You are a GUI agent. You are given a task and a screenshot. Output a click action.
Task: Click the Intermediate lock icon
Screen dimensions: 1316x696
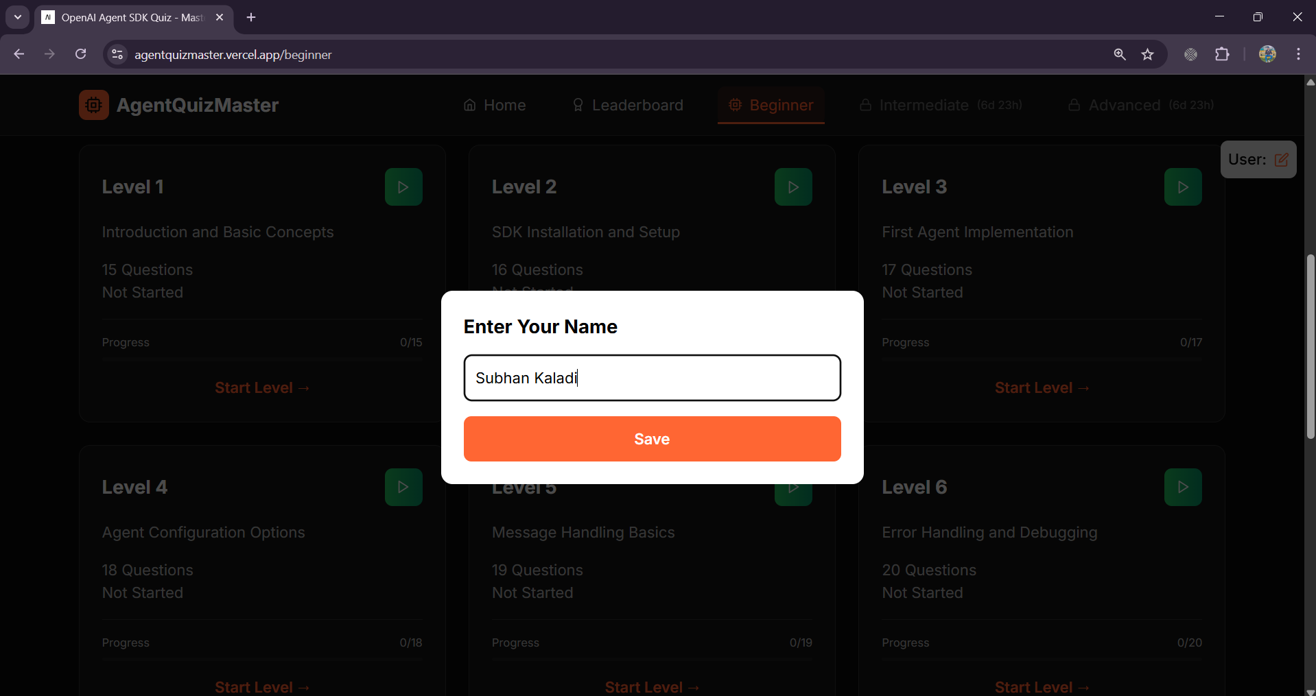(865, 105)
